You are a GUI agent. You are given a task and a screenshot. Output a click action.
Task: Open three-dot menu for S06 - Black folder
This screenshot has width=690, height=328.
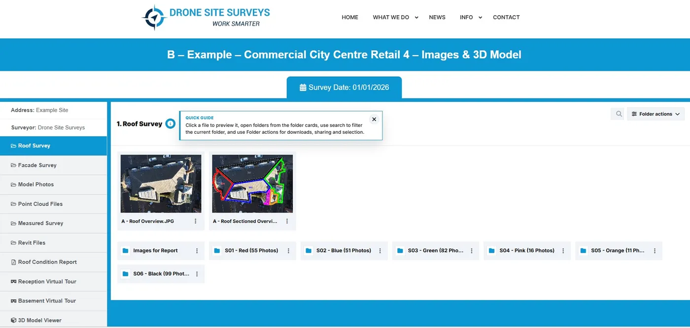tap(197, 274)
